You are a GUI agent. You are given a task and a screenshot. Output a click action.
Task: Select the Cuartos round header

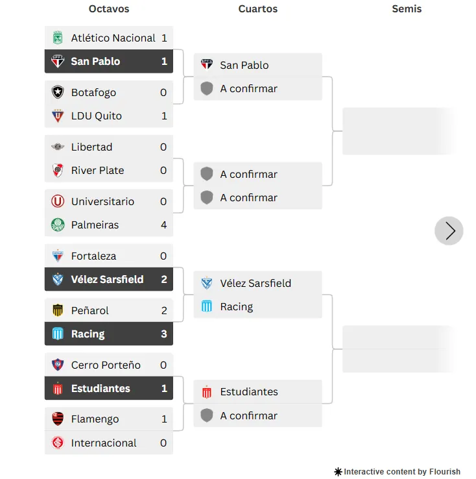[x=257, y=9]
